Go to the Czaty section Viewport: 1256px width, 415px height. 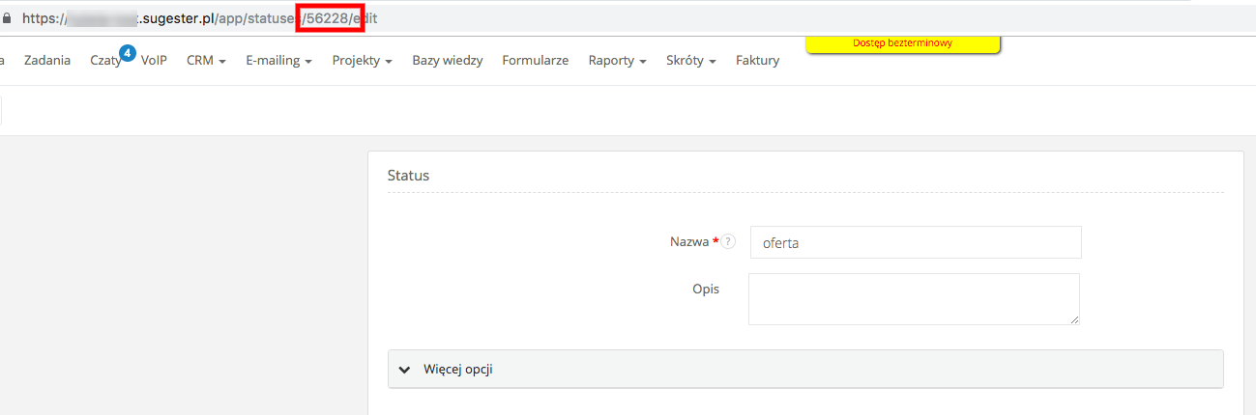click(x=105, y=61)
